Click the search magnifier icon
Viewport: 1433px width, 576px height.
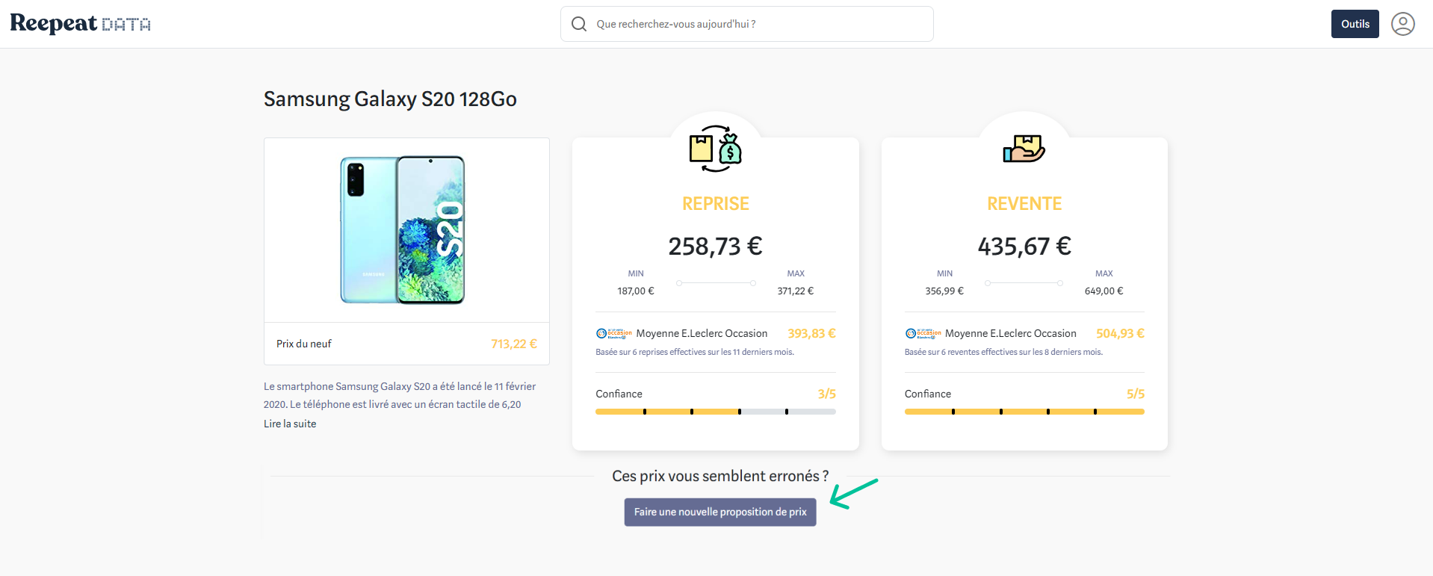pos(579,24)
